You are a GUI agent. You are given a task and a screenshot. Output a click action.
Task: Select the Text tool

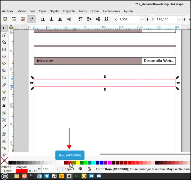(4, 106)
